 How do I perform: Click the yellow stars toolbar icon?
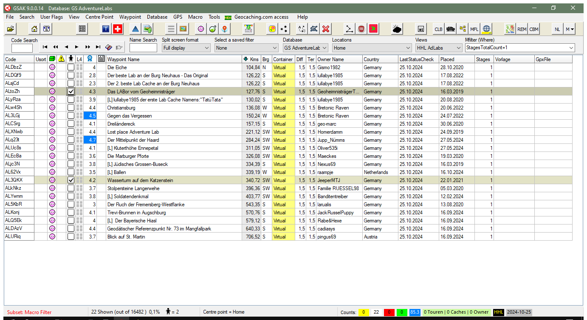pyautogui.click(x=463, y=29)
